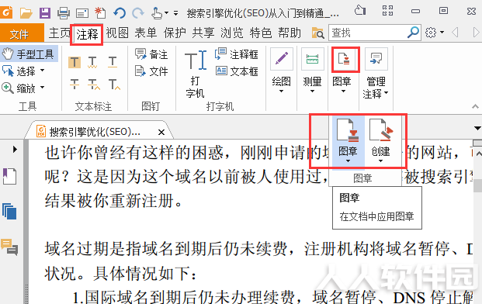Screen dimensions: 482x304
Task: Switch to the 共享 tab
Action: pos(203,33)
